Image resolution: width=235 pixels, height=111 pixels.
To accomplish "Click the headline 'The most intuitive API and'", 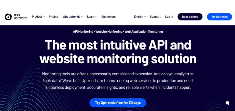I will [x=118, y=45].
